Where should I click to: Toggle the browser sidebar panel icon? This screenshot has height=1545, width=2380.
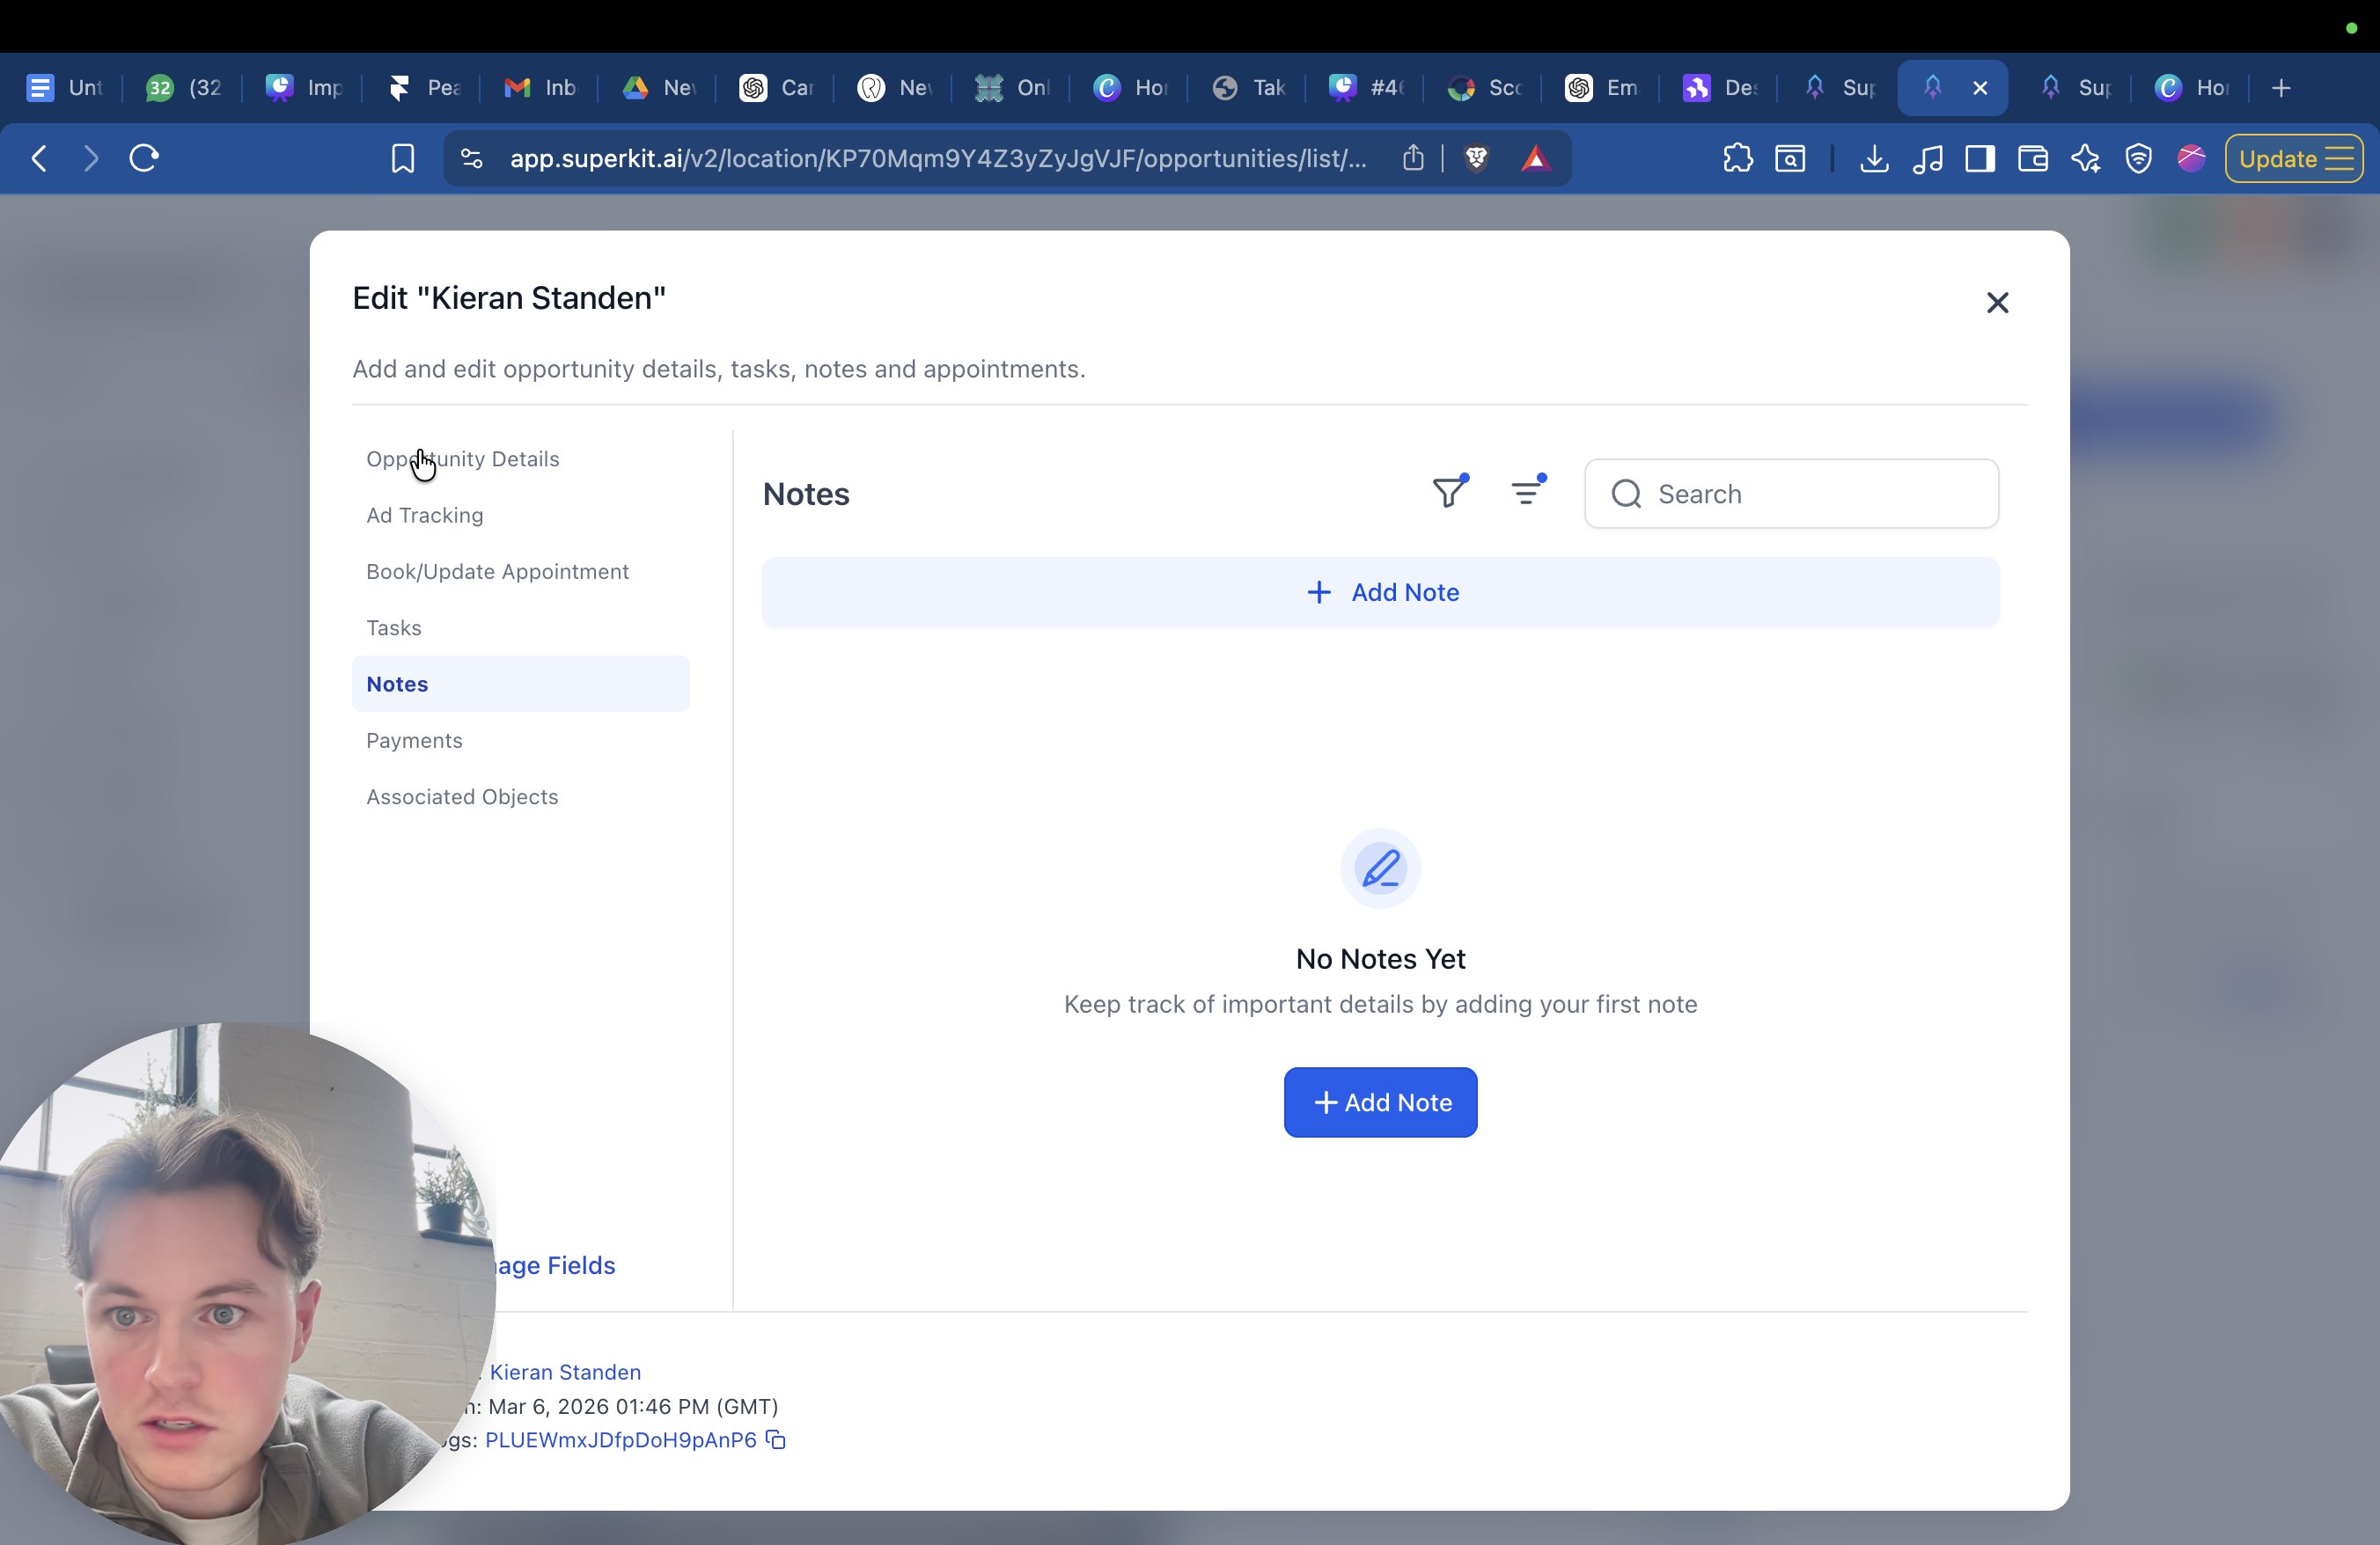coord(1980,159)
